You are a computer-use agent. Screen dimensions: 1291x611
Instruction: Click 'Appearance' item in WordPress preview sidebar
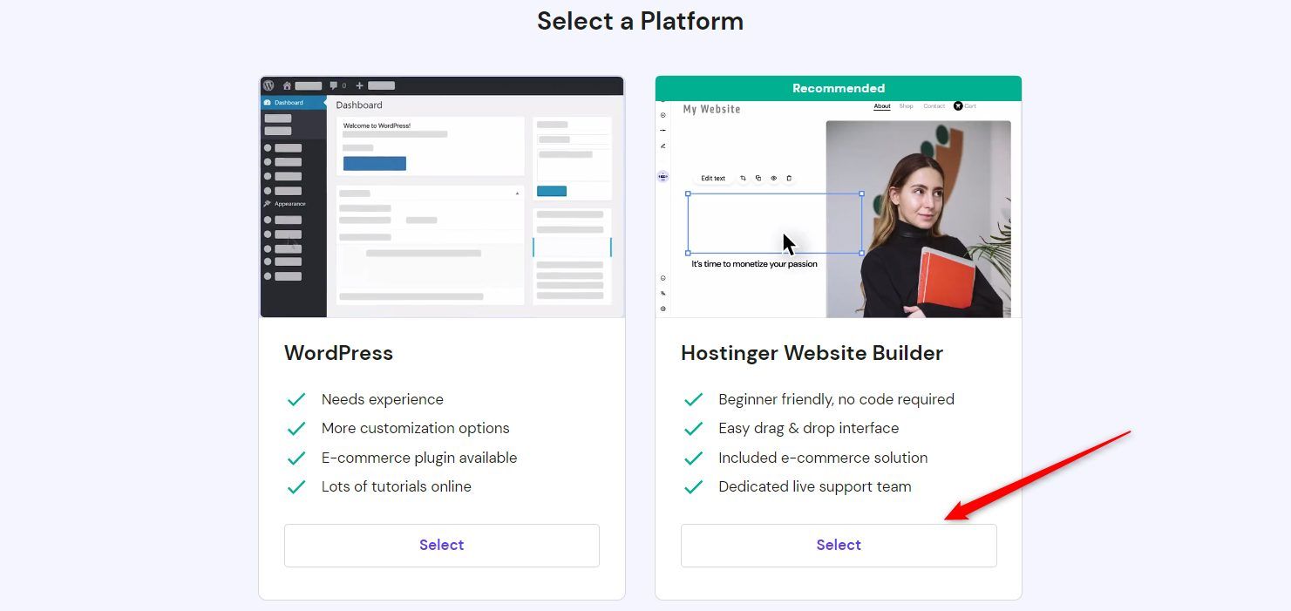point(289,204)
